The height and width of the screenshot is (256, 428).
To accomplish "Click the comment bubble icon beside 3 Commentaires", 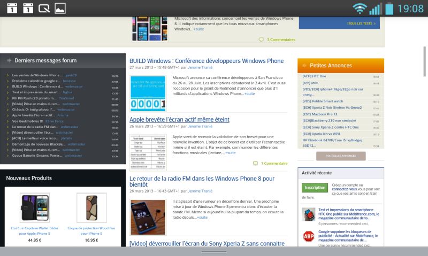I will [261, 39].
